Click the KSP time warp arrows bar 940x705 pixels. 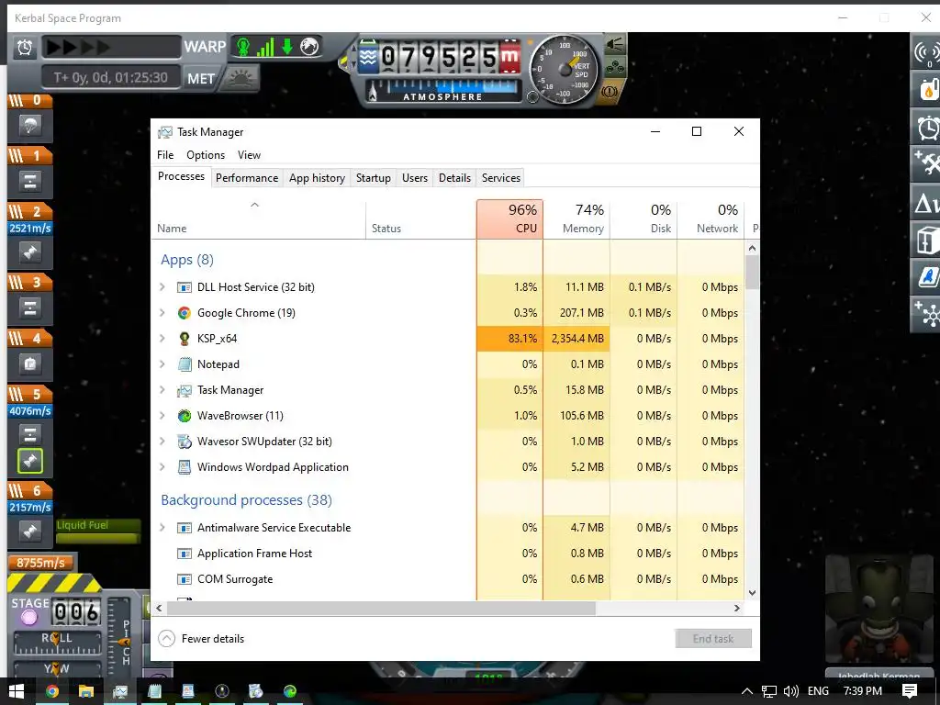click(x=111, y=48)
